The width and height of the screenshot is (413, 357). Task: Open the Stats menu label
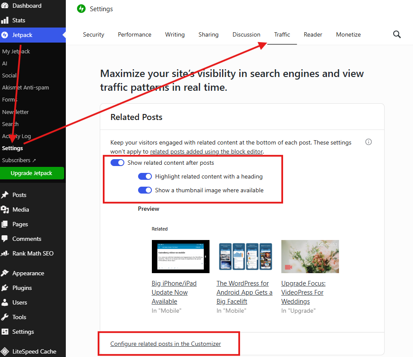click(x=18, y=20)
